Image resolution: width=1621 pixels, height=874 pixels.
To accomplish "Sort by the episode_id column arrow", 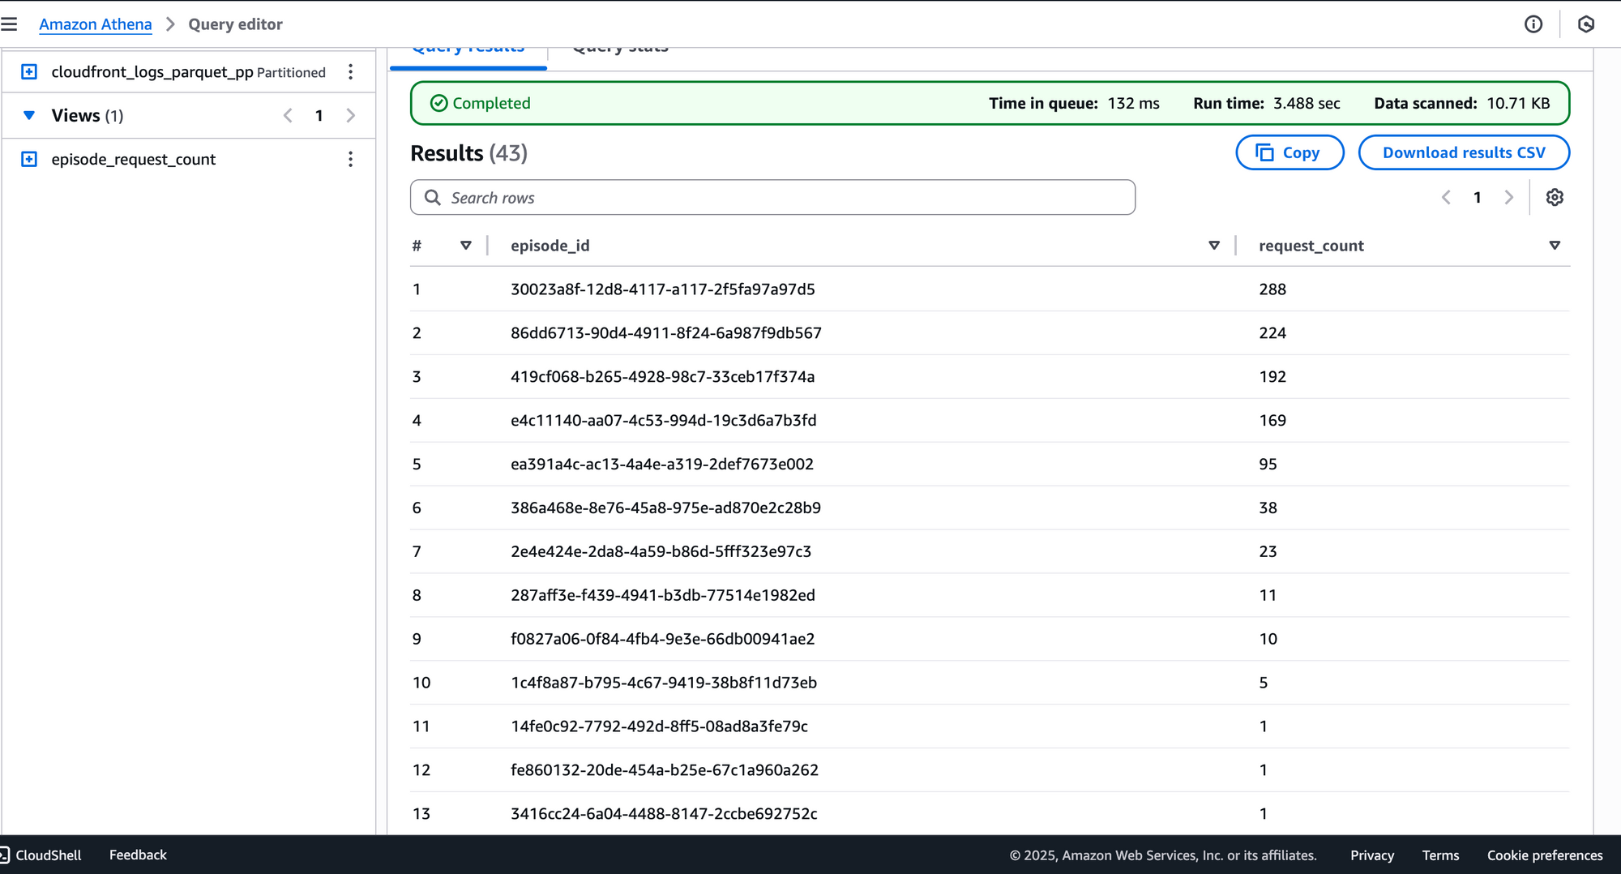I will pos(1213,246).
